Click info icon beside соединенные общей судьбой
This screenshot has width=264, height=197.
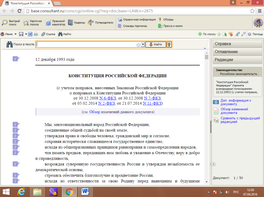pyautogui.click(x=16, y=130)
